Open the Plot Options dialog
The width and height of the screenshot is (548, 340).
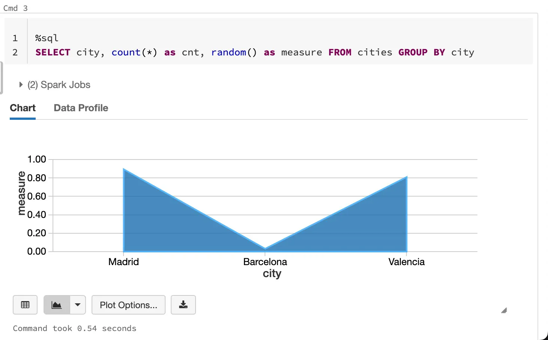128,305
